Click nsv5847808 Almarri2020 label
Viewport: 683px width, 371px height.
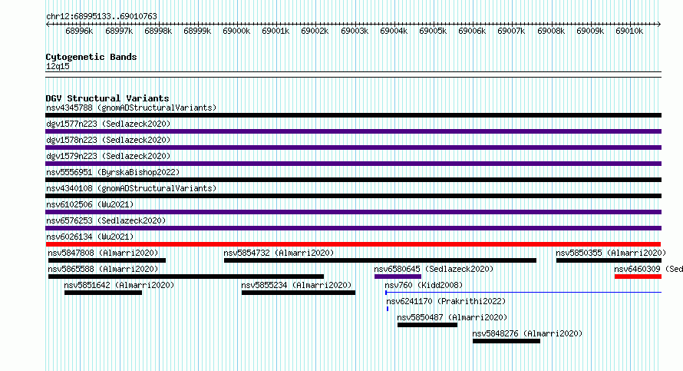(103, 253)
